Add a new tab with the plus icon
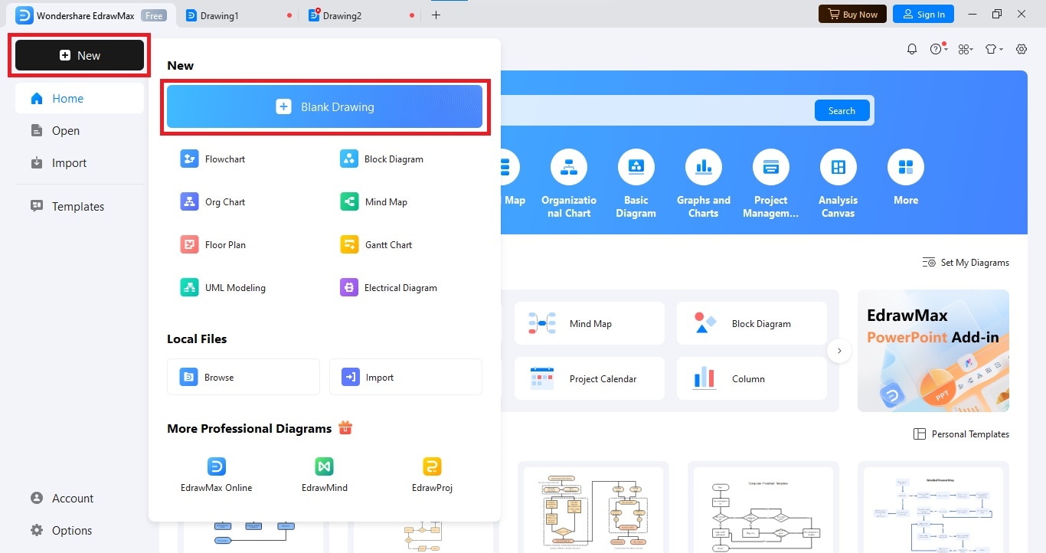Image resolution: width=1046 pixels, height=553 pixels. pyautogui.click(x=436, y=15)
